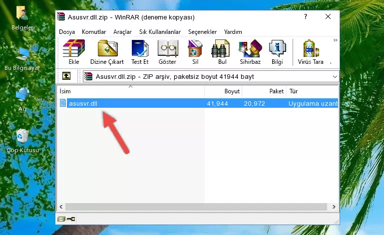Click the disk drive status bar icon

coord(61,219)
